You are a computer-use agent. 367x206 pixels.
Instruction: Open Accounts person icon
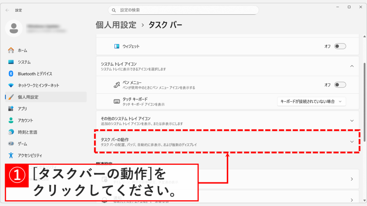tap(11, 121)
